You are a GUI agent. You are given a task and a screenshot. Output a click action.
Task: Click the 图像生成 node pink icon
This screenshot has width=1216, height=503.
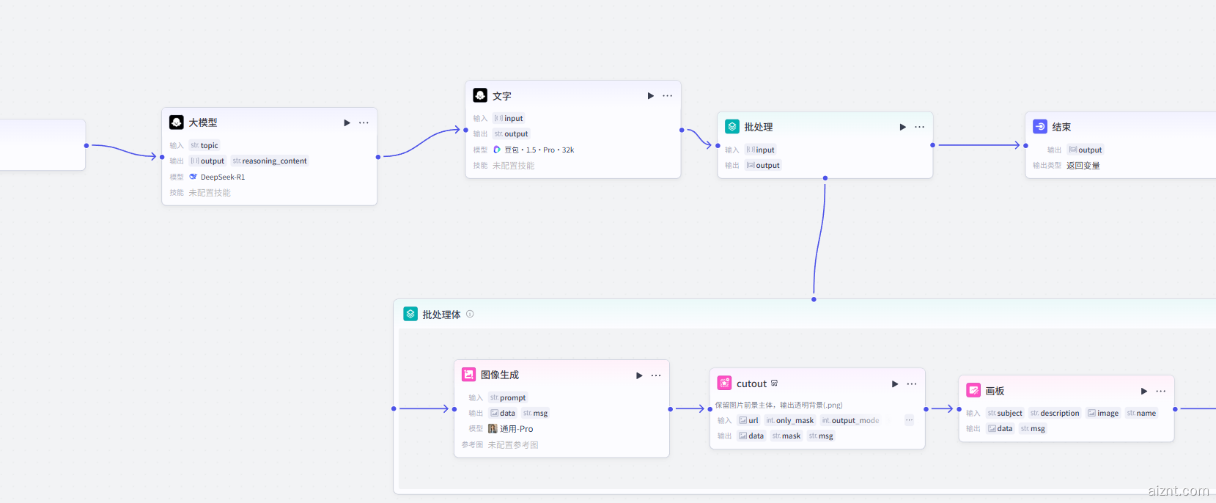[x=468, y=375]
